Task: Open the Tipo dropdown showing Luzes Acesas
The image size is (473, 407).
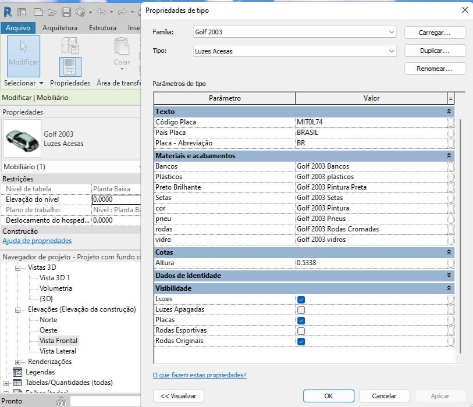Action: 294,51
